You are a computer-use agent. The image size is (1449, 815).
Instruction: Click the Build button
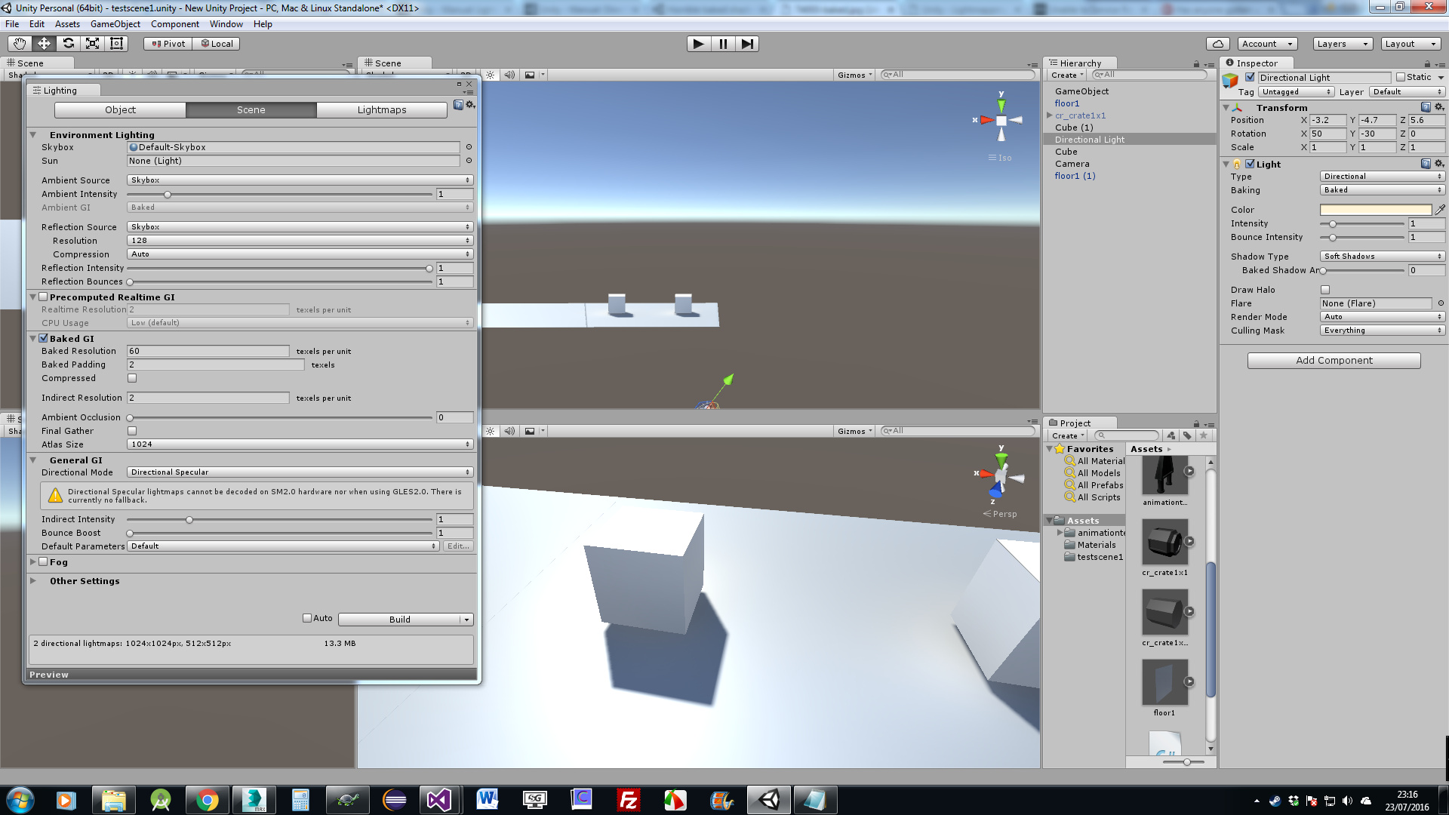coord(400,620)
